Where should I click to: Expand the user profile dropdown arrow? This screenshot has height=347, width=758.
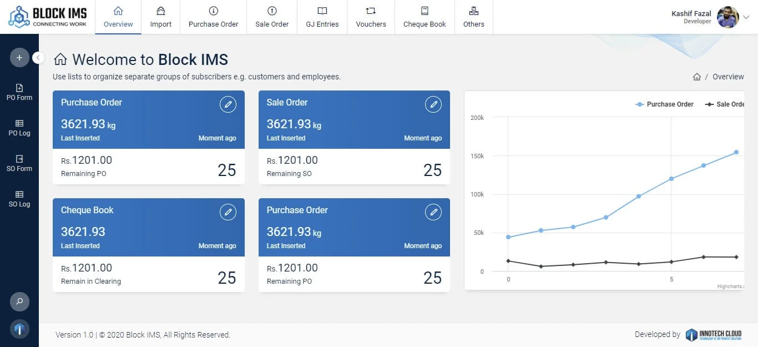tap(746, 17)
